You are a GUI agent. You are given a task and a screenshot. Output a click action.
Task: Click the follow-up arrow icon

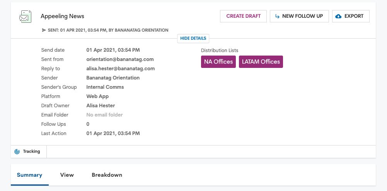pos(278,16)
